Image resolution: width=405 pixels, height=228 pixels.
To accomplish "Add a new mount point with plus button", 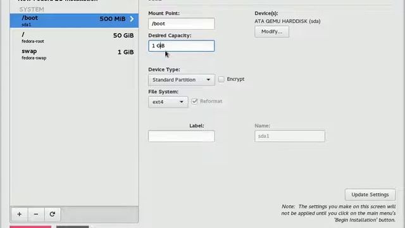I will 20,214.
